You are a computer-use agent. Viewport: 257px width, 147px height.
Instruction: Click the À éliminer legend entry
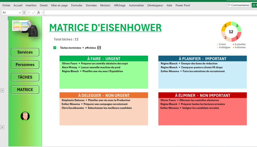pos(239,47)
